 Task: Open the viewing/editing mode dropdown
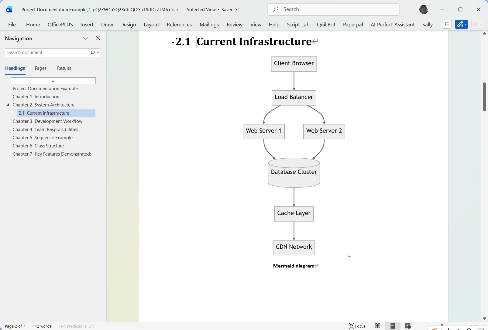pos(461,24)
